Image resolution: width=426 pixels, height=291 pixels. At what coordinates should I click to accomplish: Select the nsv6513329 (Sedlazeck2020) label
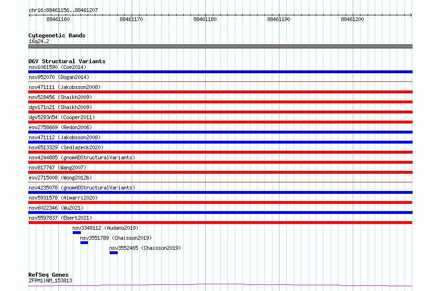tap(66, 147)
